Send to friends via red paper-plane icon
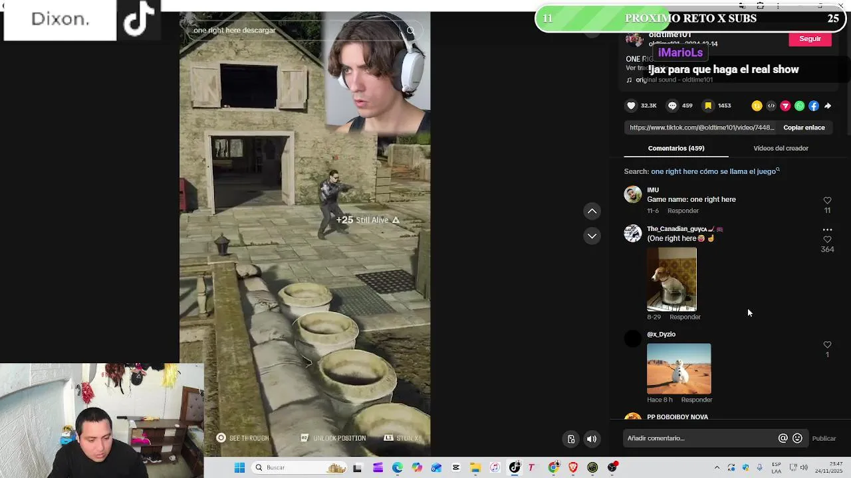The height and width of the screenshot is (478, 851). [x=785, y=106]
